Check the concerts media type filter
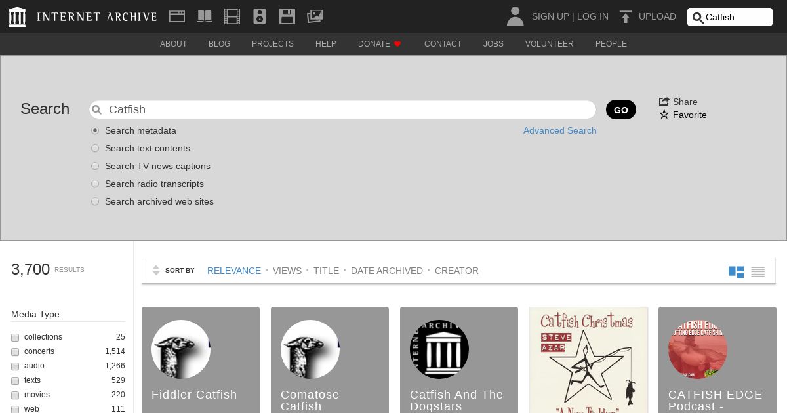This screenshot has width=787, height=413. click(15, 352)
